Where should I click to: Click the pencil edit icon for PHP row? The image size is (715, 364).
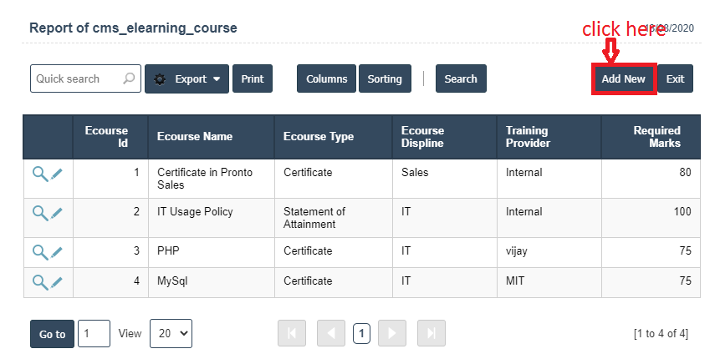point(57,252)
